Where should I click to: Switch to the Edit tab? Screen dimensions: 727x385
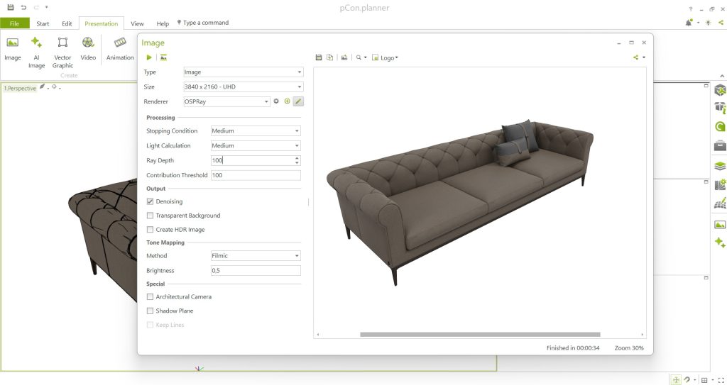point(67,23)
